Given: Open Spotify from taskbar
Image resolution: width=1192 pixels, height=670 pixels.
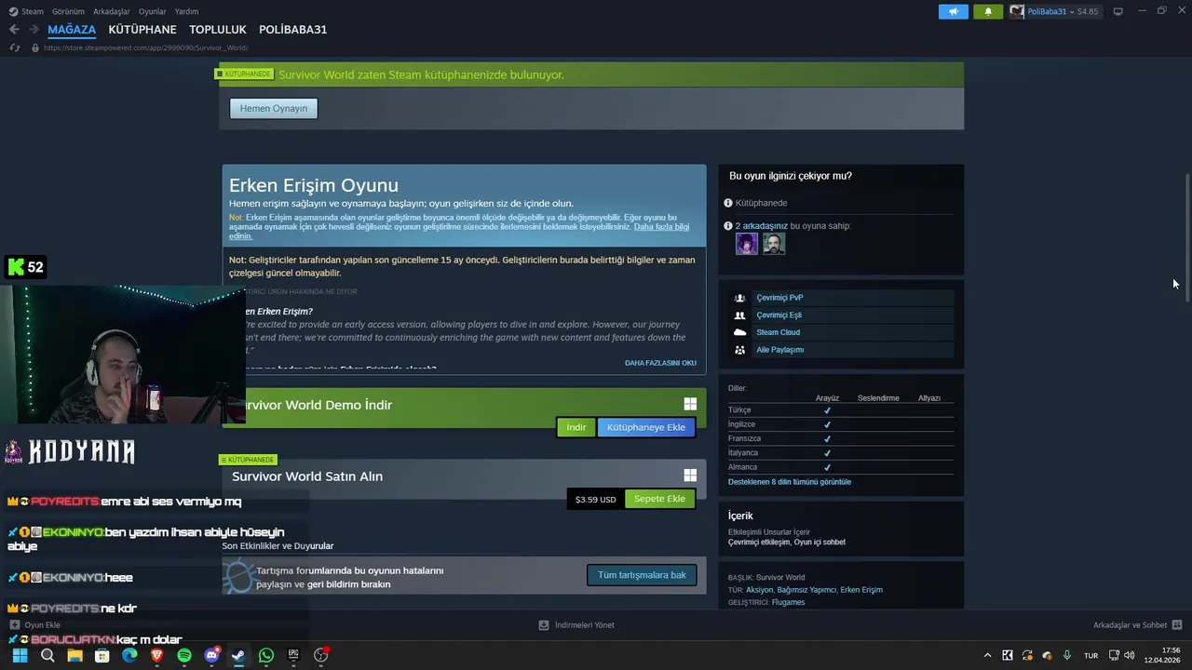Looking at the screenshot, I should [x=184, y=655].
